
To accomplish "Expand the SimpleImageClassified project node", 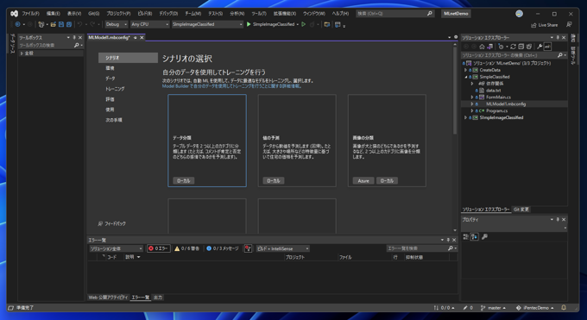I will pos(465,117).
